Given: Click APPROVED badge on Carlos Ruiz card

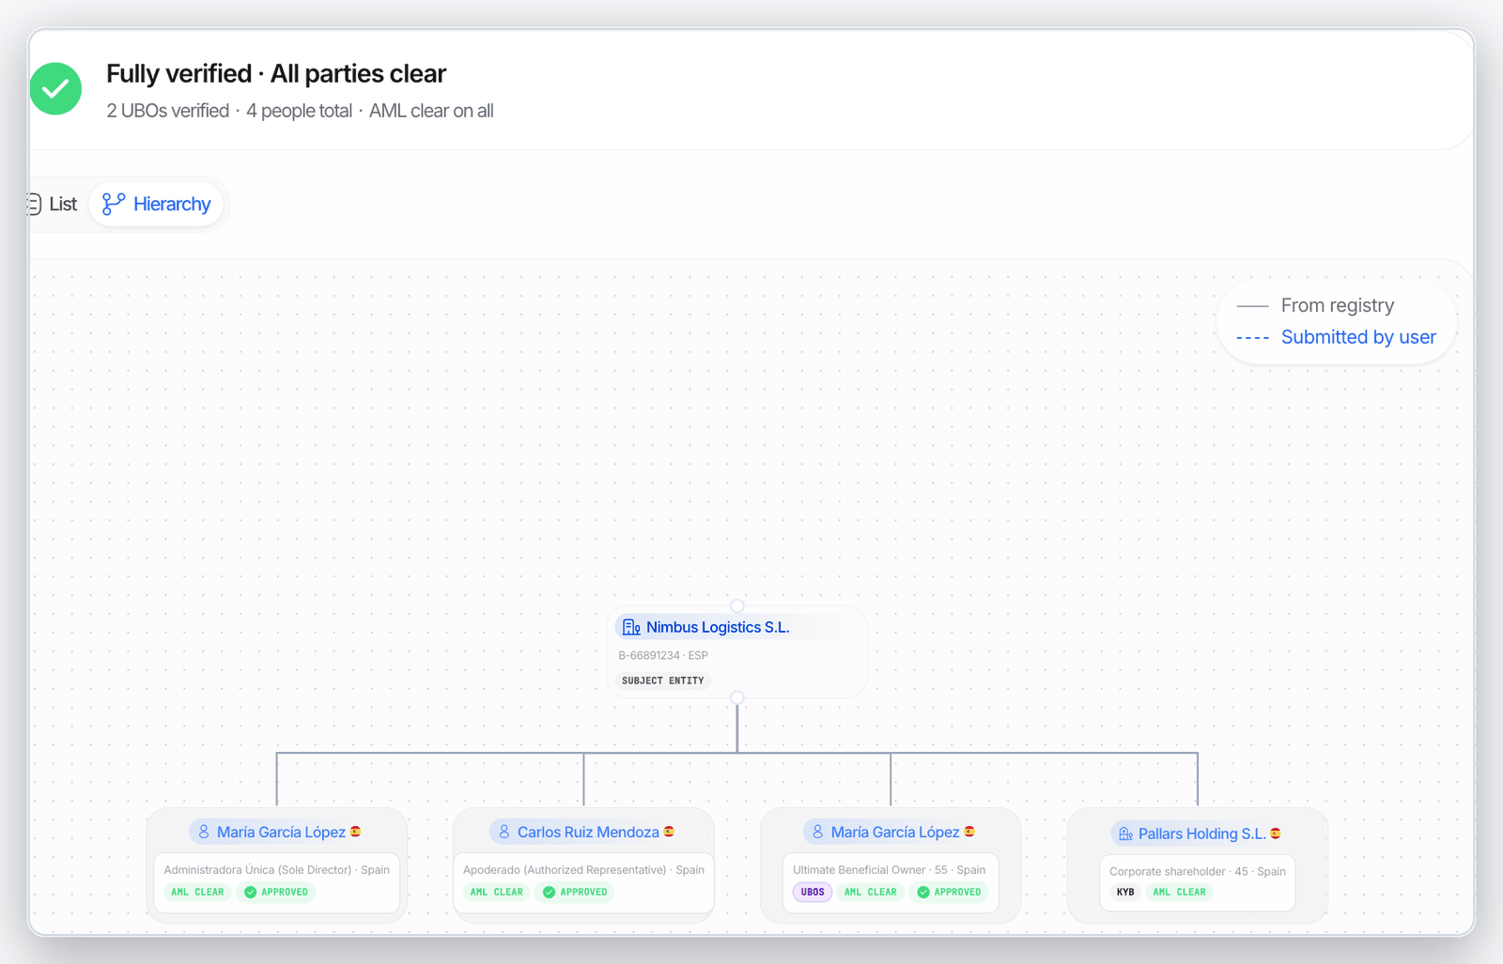Looking at the screenshot, I should [x=575, y=892].
